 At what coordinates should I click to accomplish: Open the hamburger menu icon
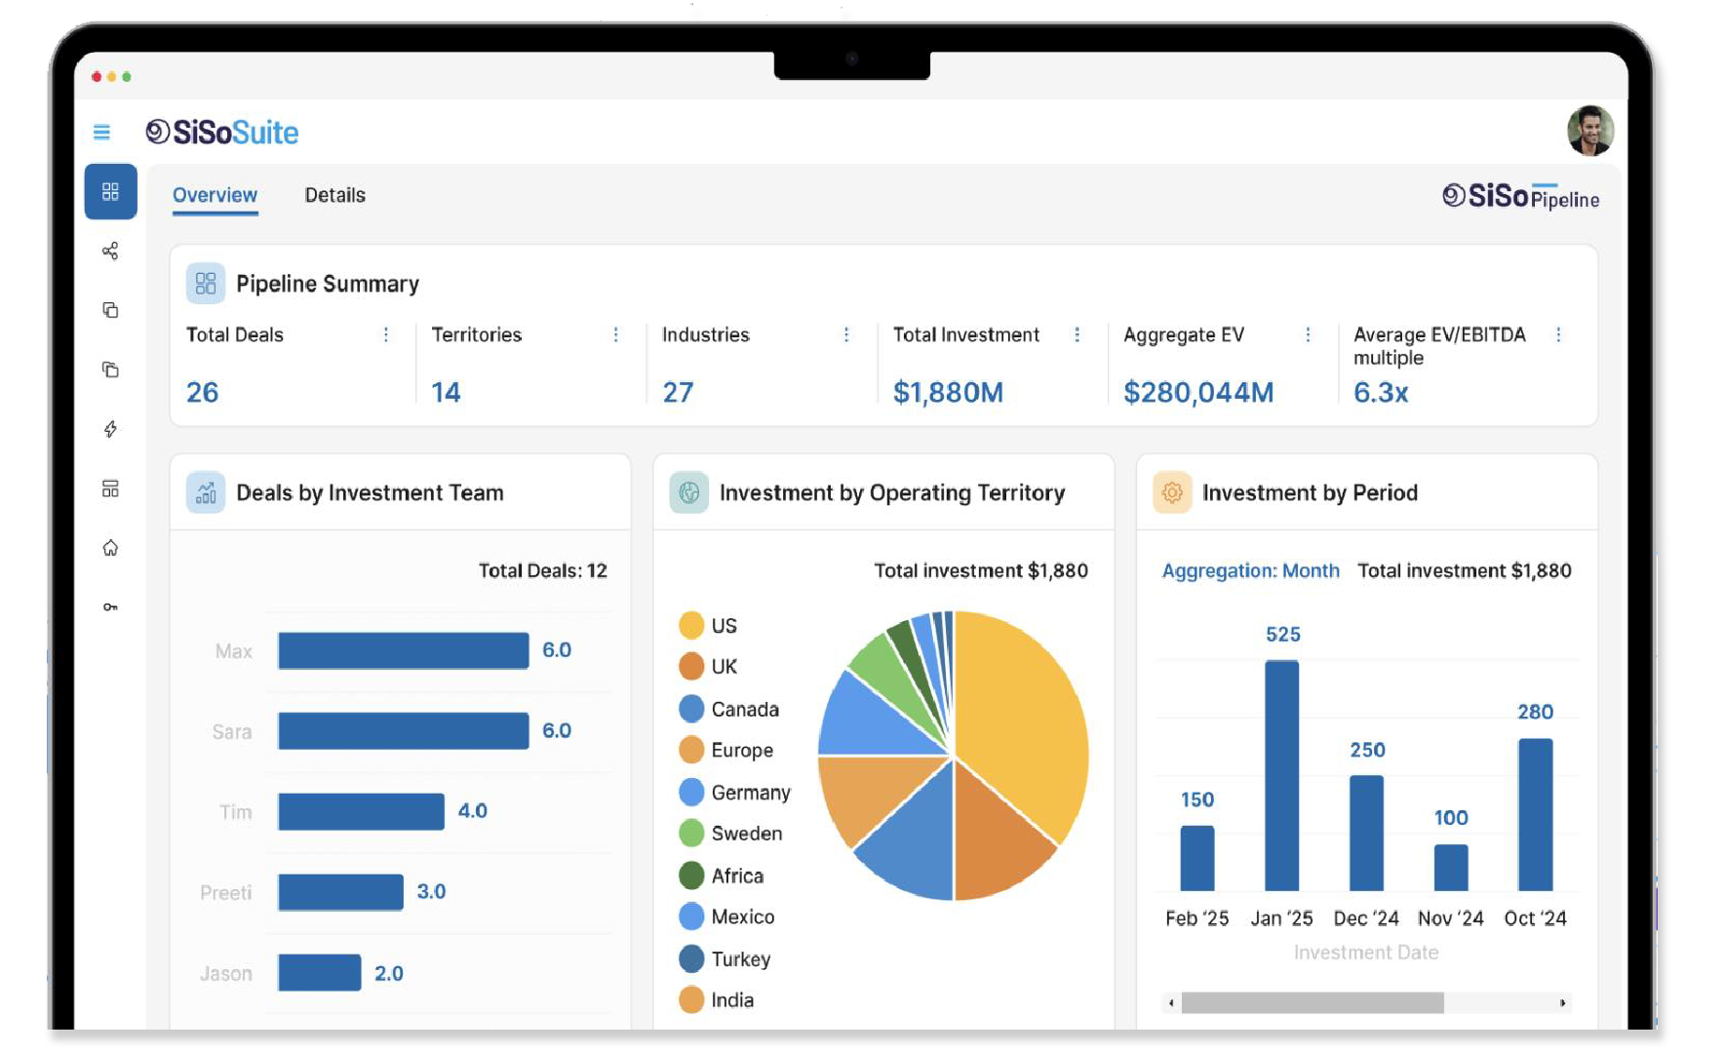pyautogui.click(x=101, y=133)
